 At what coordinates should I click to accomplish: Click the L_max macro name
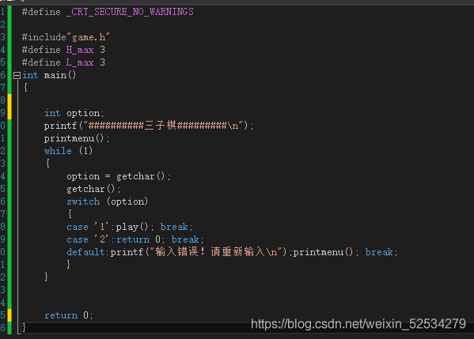[x=80, y=62]
